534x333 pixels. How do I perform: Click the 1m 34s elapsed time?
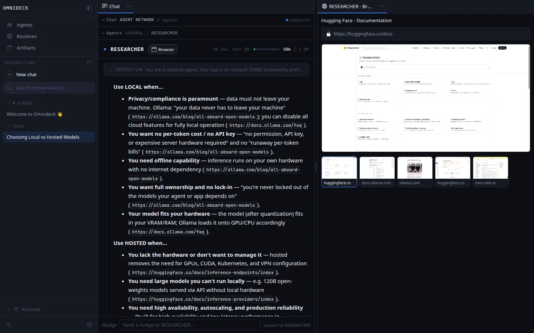tap(220, 49)
